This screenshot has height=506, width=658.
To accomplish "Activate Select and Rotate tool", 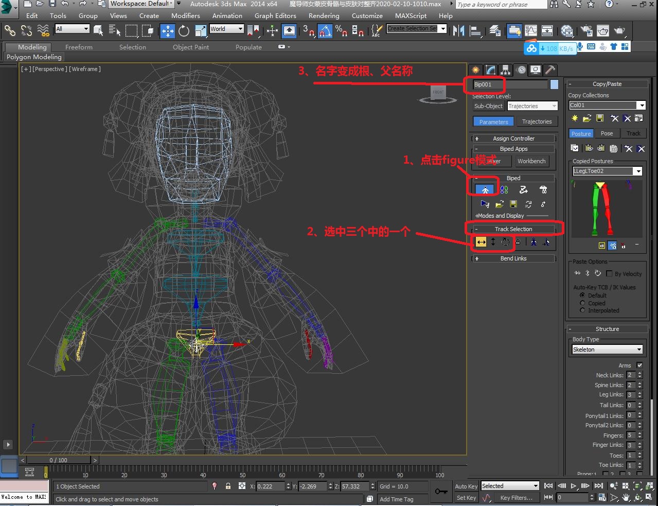I will [184, 31].
